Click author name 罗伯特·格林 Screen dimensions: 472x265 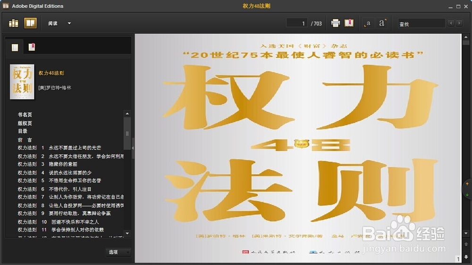[55, 88]
